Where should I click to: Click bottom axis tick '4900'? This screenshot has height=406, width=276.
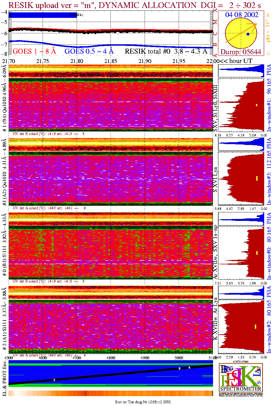(x=145, y=358)
